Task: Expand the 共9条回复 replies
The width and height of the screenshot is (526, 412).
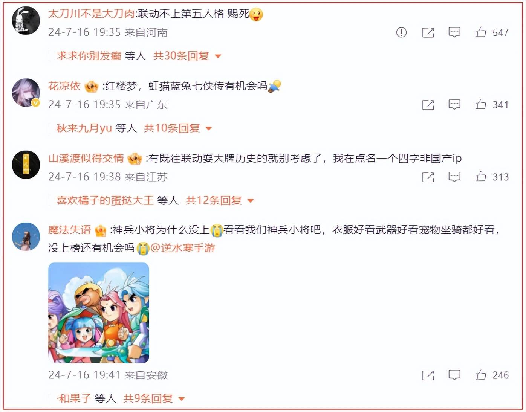Action: coord(154,398)
